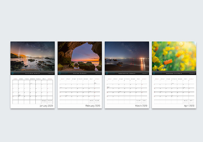
Task: Select the February 2020 date grid
Action: 80,92
